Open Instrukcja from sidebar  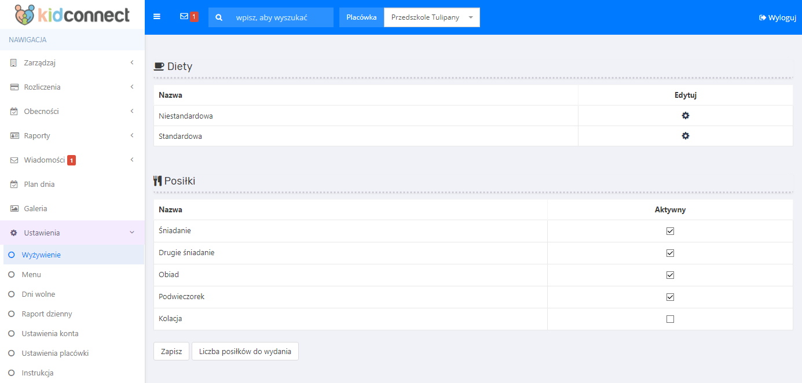(38, 373)
